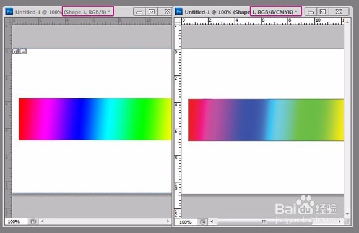The height and width of the screenshot is (233, 359).
Task: Click the Photoshop icon of the RGB/8/CMYK window
Action: [178, 12]
